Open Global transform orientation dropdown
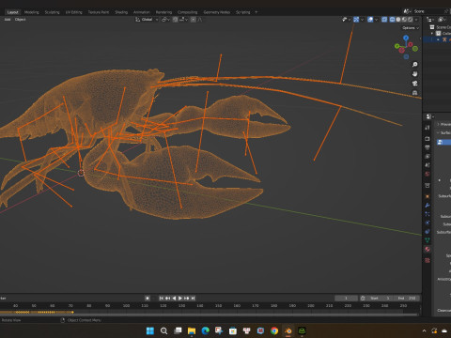451x338 pixels. click(147, 20)
